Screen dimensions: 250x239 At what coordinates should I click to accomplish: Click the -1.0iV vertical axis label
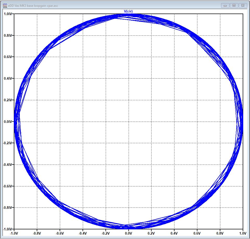tap(7, 229)
